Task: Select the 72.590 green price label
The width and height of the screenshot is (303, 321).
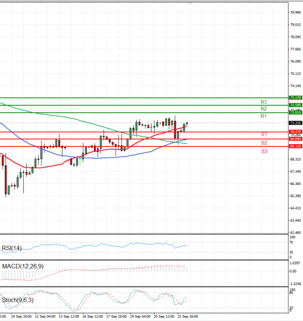Action: pos(295,105)
